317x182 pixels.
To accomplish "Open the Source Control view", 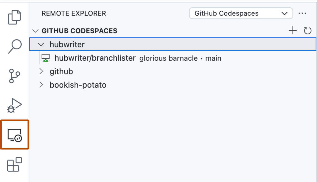I will (x=15, y=75).
